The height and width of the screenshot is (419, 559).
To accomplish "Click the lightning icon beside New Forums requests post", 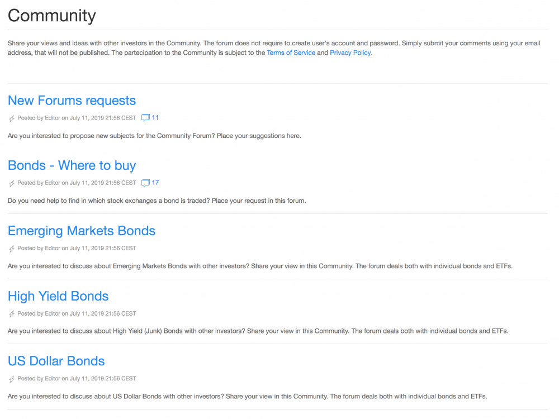I will point(12,118).
